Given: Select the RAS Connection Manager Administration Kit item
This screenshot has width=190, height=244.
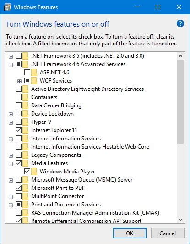Looking at the screenshot, I should click(x=95, y=213).
